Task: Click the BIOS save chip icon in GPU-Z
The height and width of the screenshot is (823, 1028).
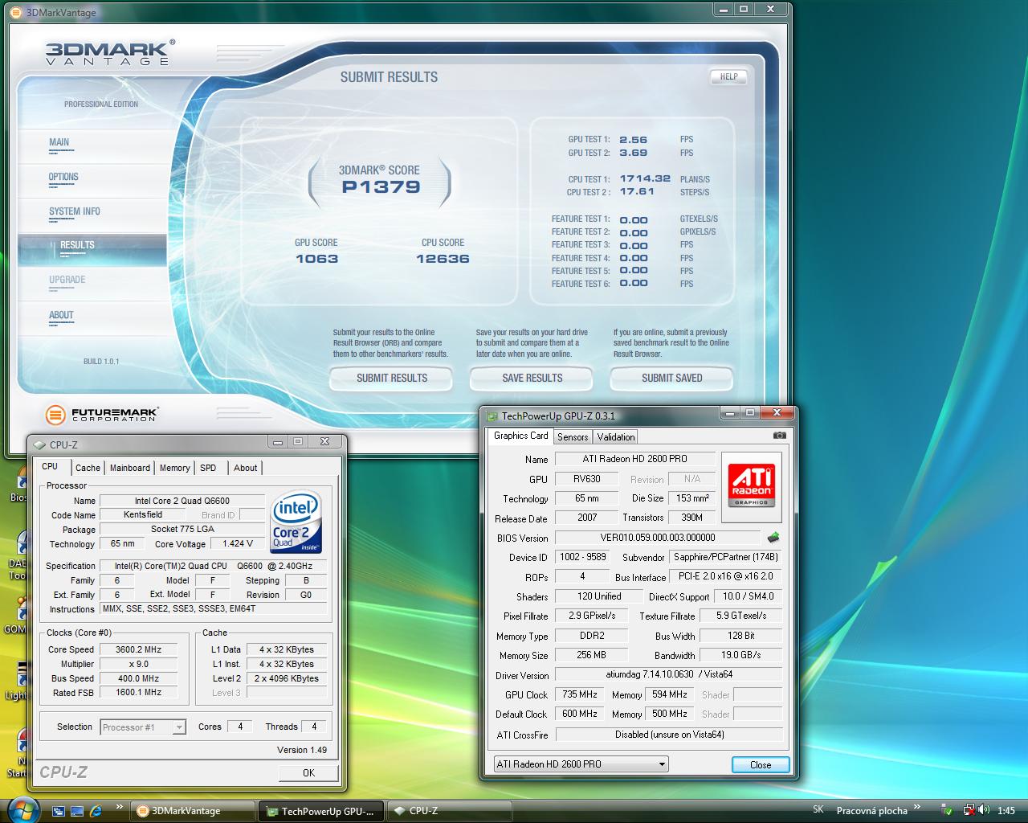Action: (773, 538)
